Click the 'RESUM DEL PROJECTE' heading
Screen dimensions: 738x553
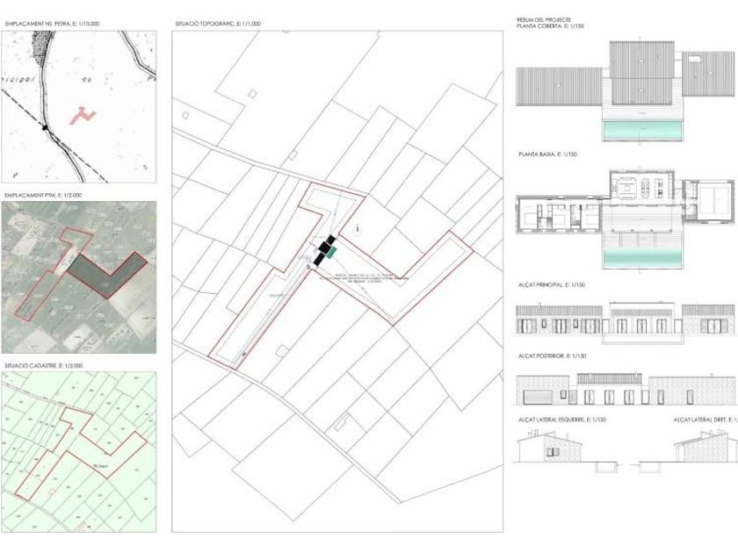tap(544, 20)
